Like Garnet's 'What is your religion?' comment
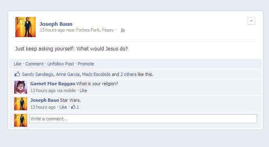The height and width of the screenshot is (147, 269). pos(83,90)
